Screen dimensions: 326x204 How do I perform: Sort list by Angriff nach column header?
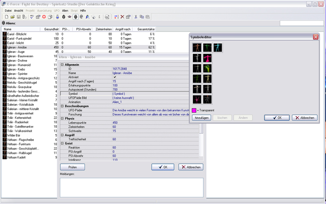pos(123,29)
